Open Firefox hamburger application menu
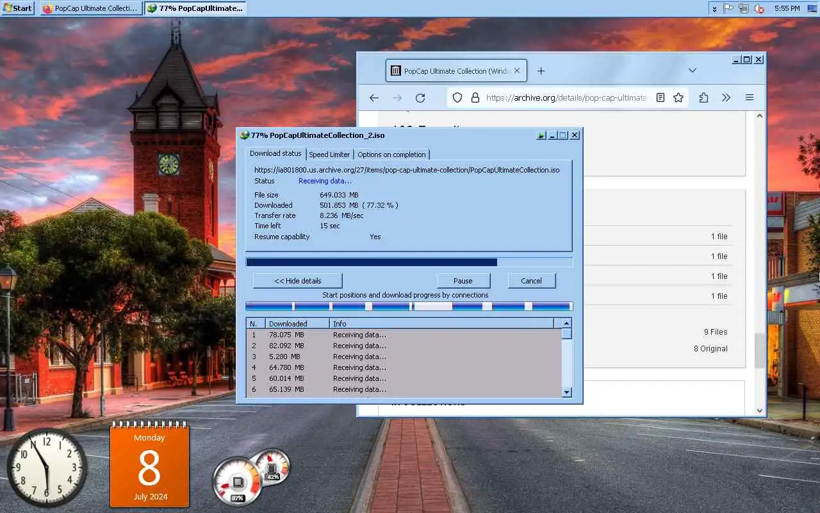This screenshot has width=820, height=513. [x=749, y=97]
